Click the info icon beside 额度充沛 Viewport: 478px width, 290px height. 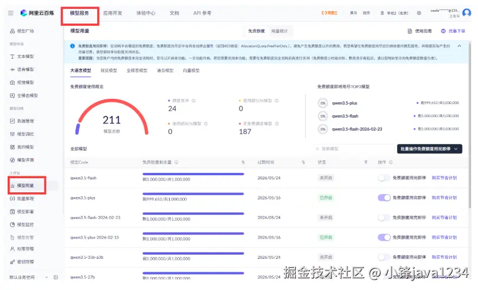coord(193,101)
